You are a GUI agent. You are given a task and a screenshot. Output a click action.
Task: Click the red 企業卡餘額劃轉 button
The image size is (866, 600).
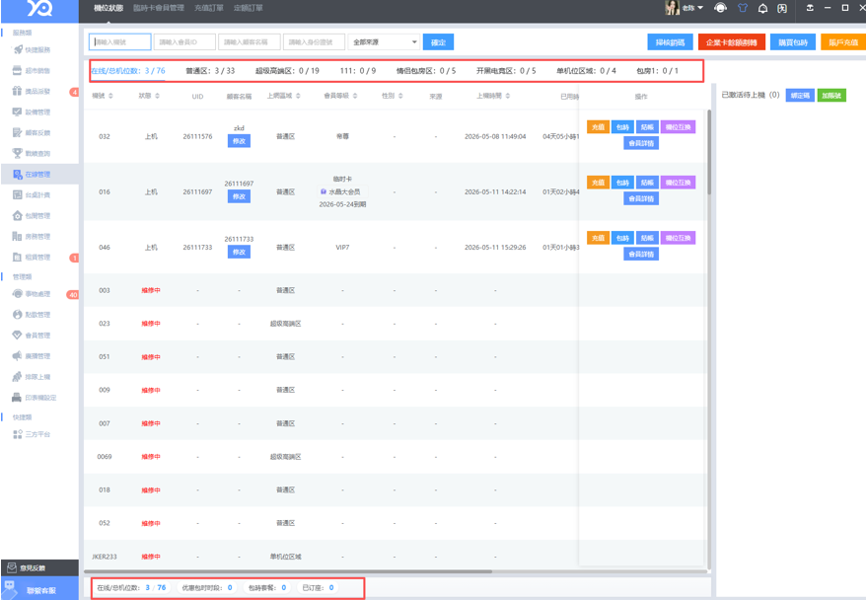(731, 42)
